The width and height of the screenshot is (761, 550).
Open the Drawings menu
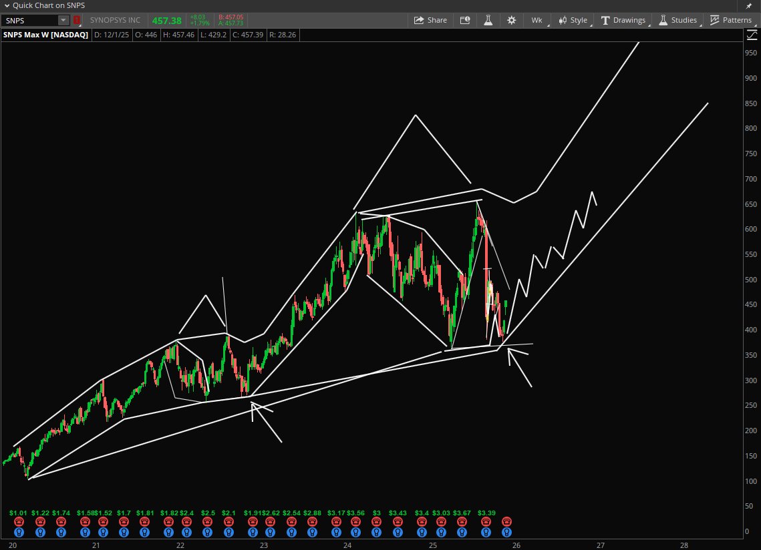click(x=623, y=21)
